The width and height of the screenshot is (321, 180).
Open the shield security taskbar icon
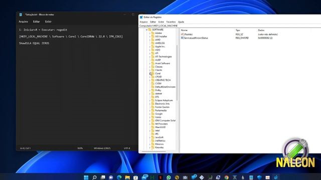tap(259, 177)
